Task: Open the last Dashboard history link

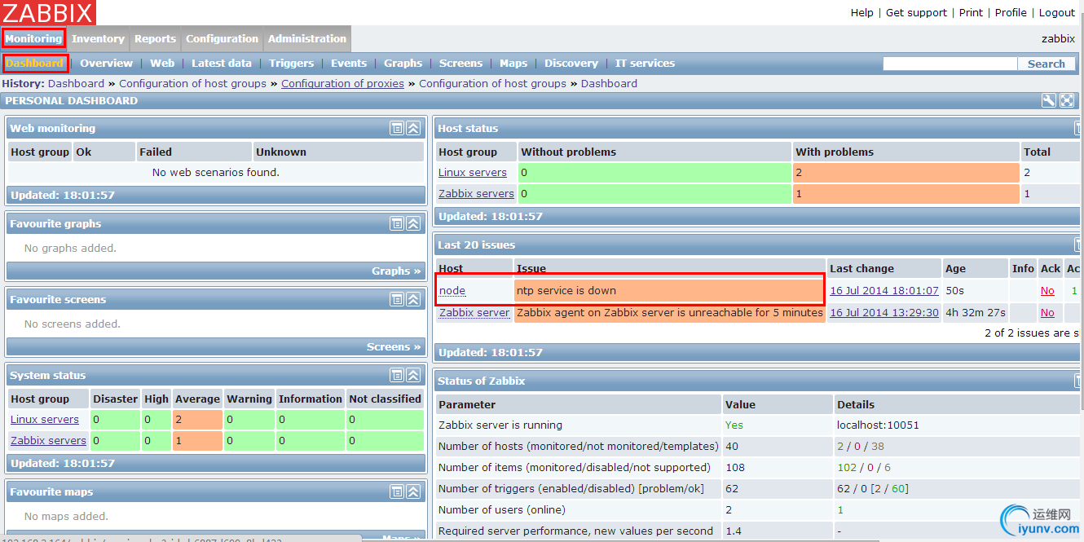Action: pyautogui.click(x=609, y=83)
